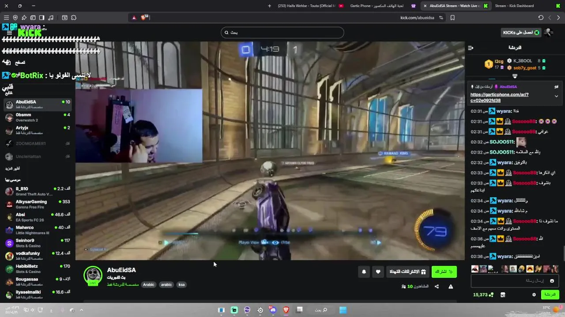565x317 pixels.
Task: Toggle the browser sidebar panel icon
Action: (41, 18)
